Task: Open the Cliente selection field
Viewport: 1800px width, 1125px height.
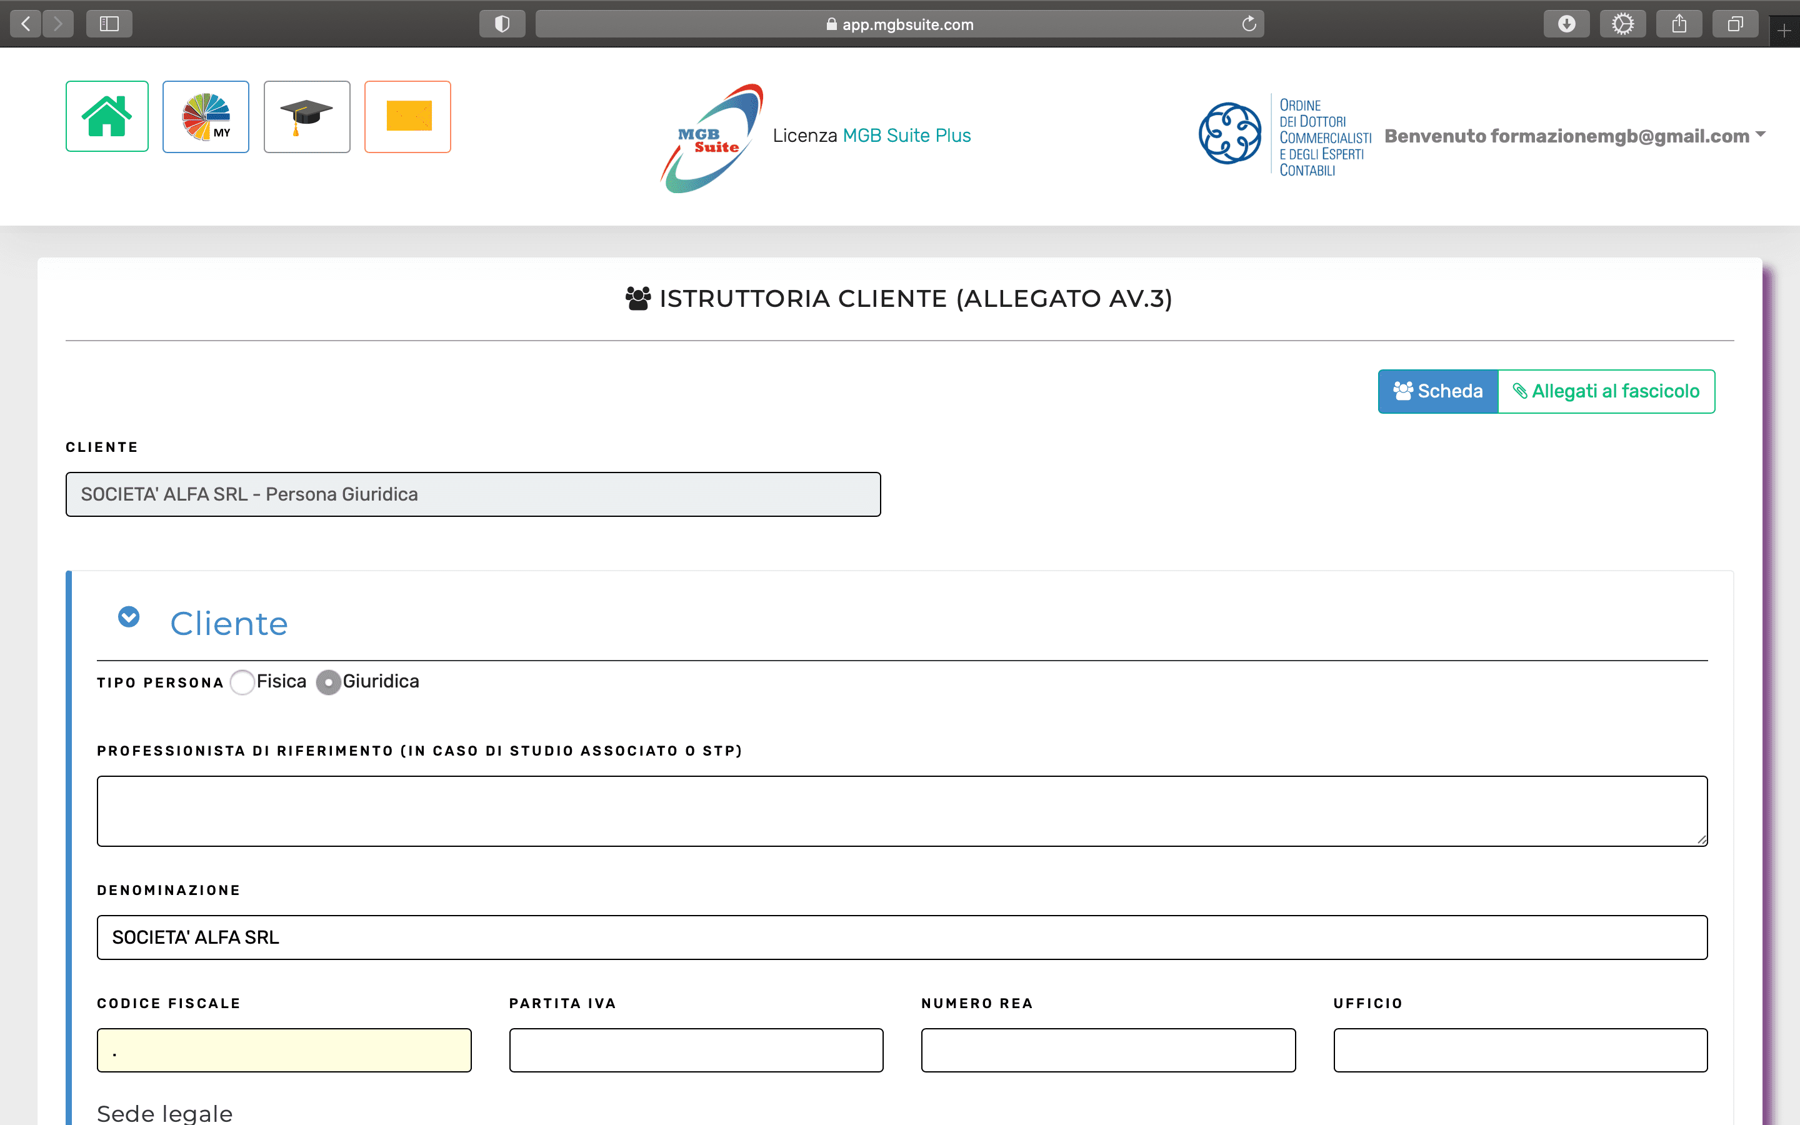Action: [x=473, y=494]
